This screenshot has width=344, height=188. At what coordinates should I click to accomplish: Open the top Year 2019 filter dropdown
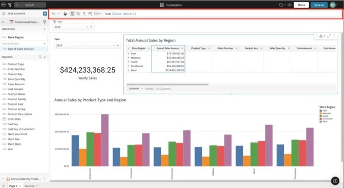point(92,27)
